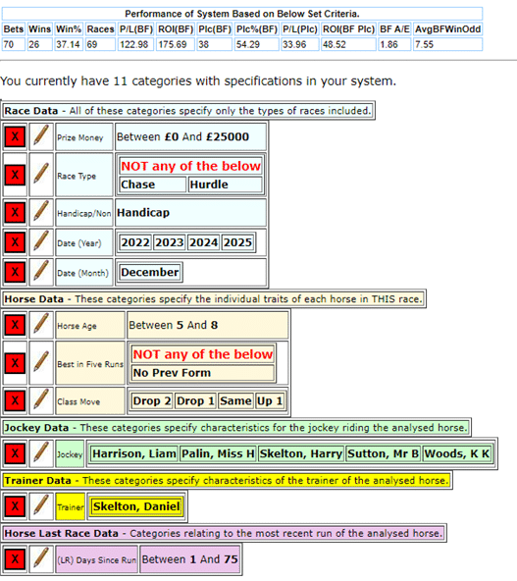Select the December month entry
Screen dimensions: 517x581
click(150, 273)
